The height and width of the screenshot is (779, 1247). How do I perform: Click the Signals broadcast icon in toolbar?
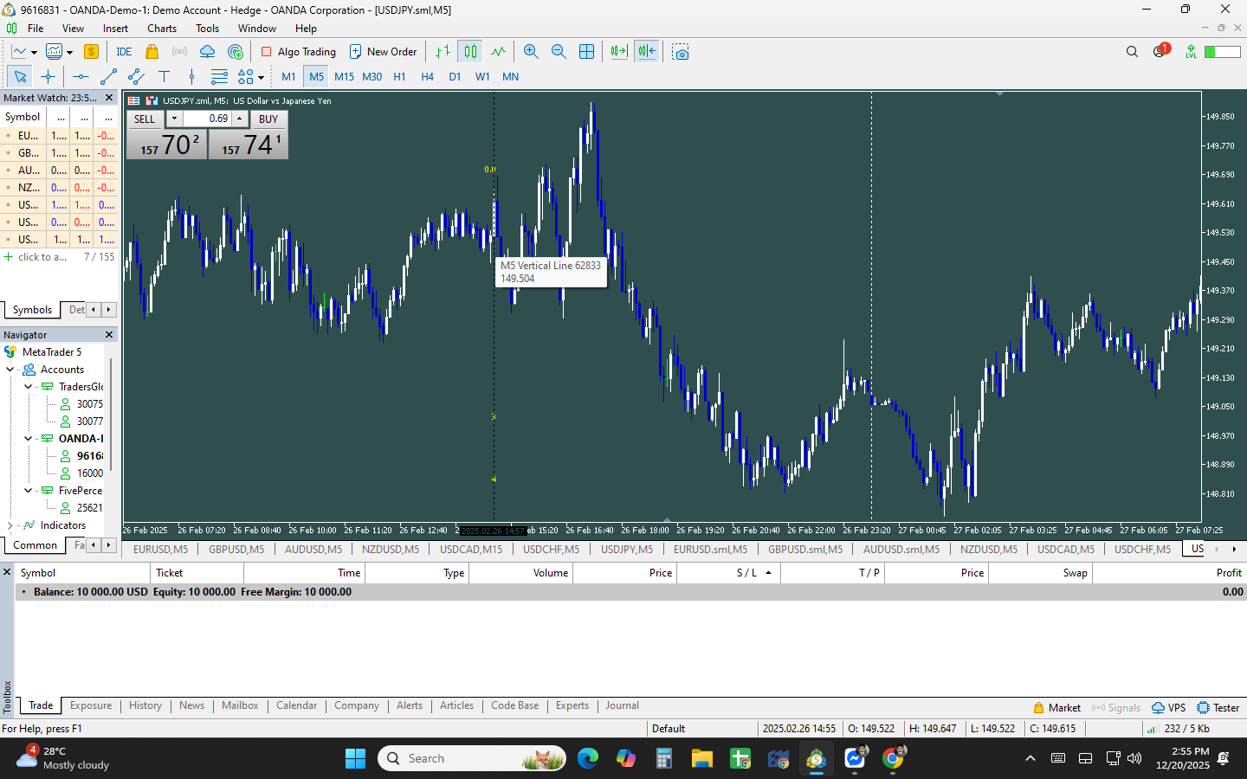pos(179,52)
